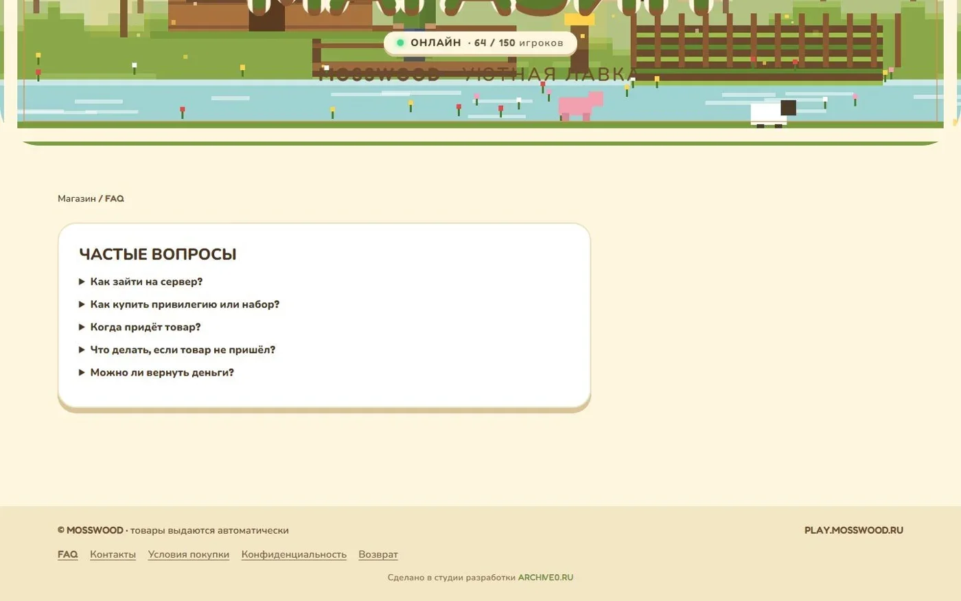The width and height of the screenshot is (961, 601).
Task: Click the online players status badge
Action: [480, 43]
